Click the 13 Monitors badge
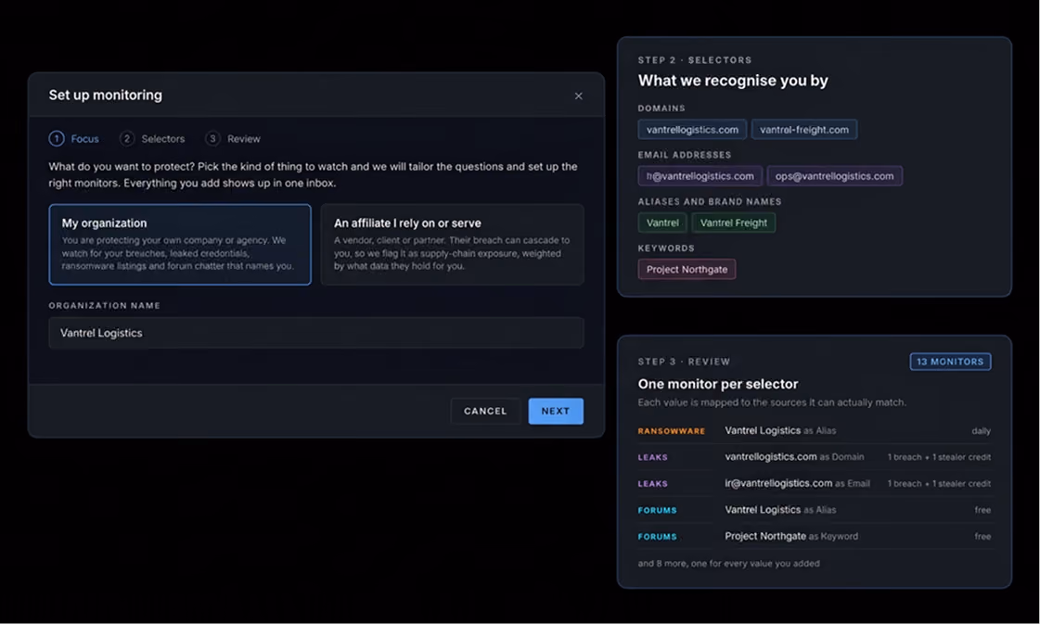Viewport: 1040px width, 624px height. (950, 362)
